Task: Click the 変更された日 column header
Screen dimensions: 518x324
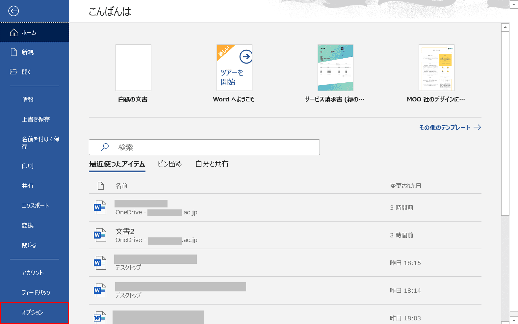Action: coord(405,186)
